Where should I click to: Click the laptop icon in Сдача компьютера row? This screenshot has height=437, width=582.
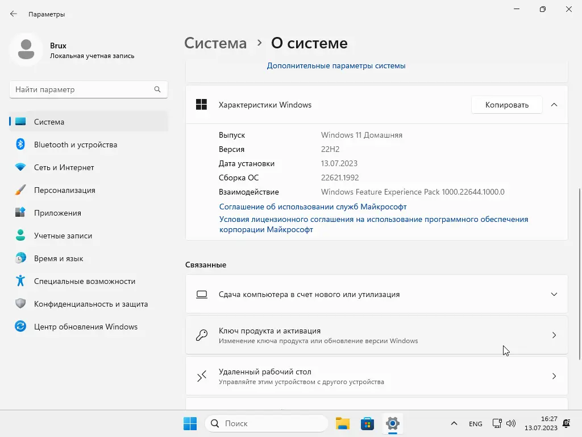202,294
